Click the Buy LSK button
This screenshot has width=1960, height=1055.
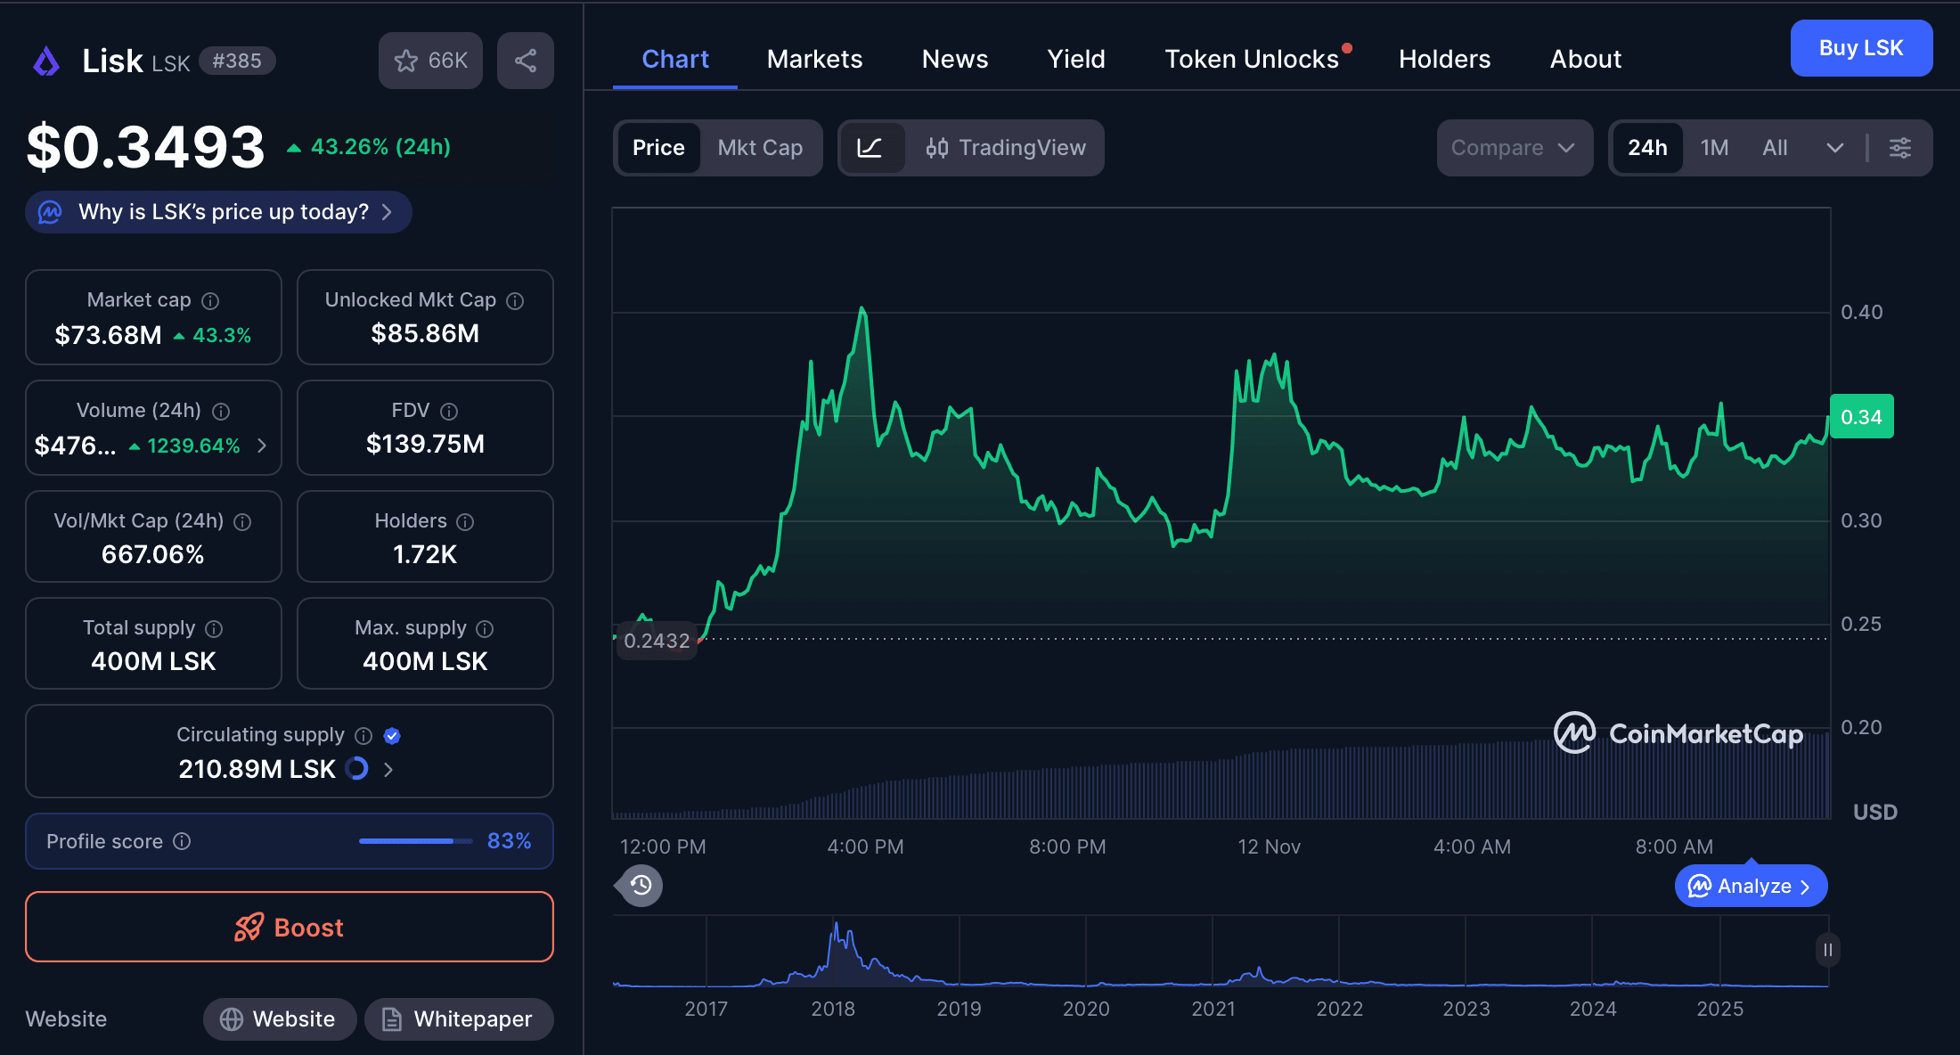point(1860,48)
